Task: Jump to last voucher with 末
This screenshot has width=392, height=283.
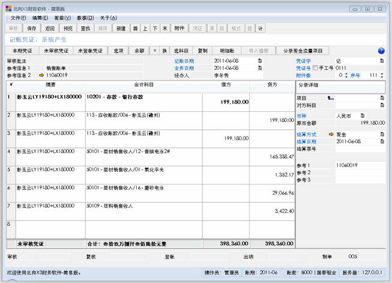Action: 164,28
